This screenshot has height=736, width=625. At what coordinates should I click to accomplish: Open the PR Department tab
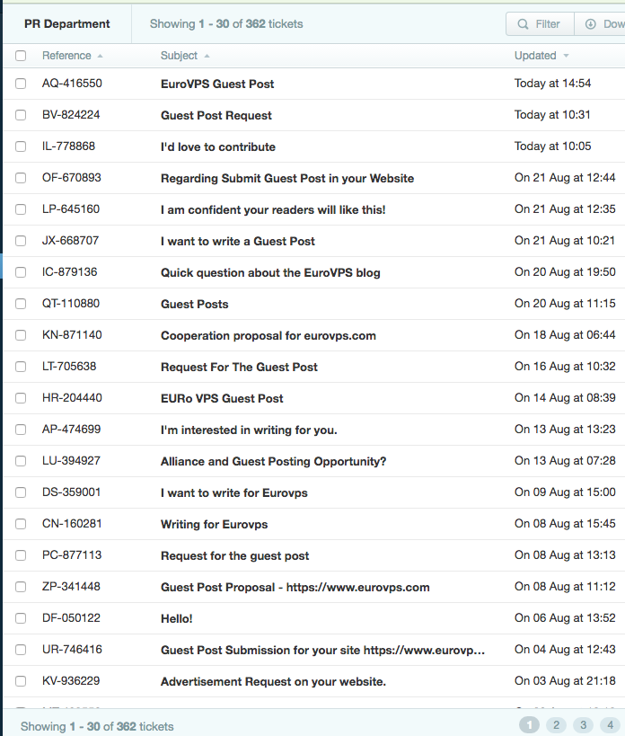coord(67,24)
